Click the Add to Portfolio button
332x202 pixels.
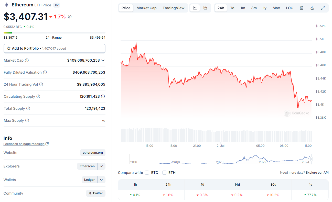tap(55, 48)
